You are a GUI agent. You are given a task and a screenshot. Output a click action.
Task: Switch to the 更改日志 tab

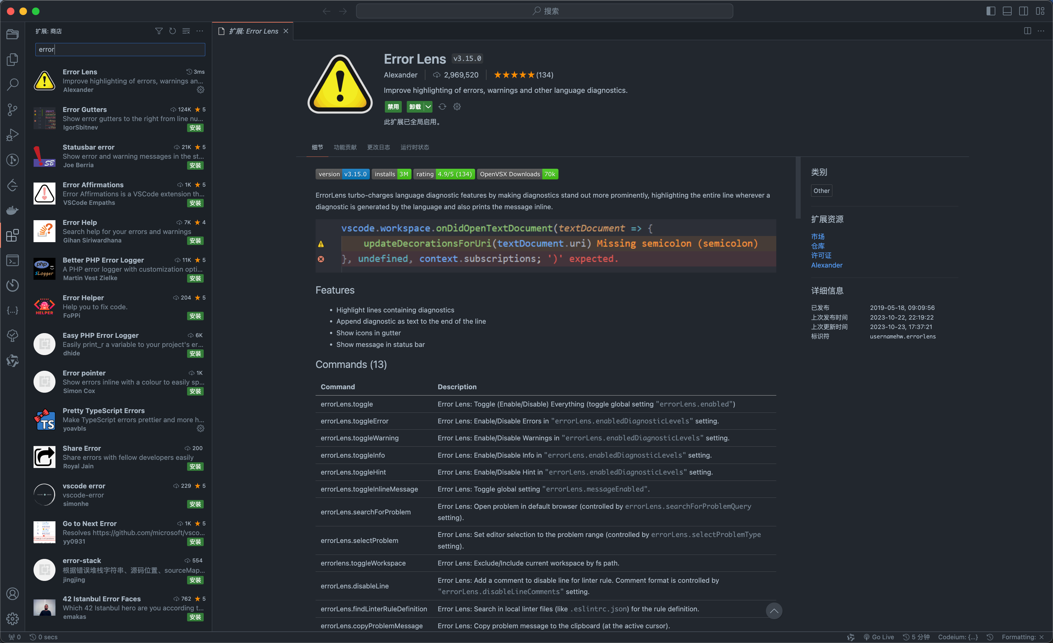point(378,147)
